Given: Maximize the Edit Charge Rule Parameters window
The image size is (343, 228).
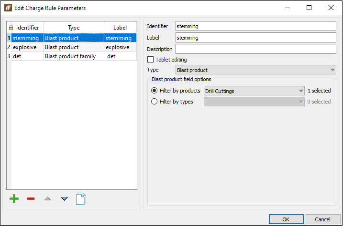Looking at the screenshot, I should coord(309,8).
